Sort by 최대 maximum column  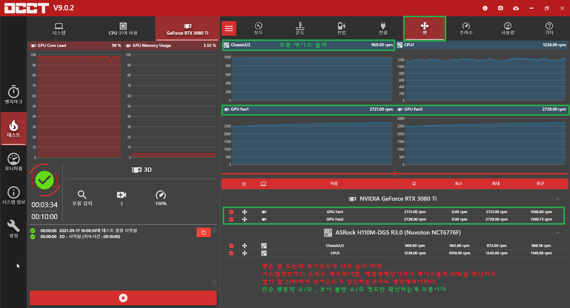496,183
